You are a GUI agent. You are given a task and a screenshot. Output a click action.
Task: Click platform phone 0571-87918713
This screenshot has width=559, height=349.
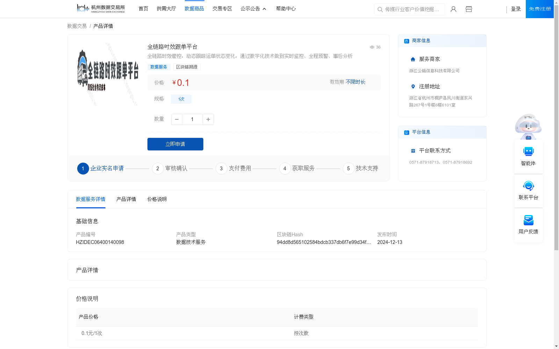click(x=424, y=162)
